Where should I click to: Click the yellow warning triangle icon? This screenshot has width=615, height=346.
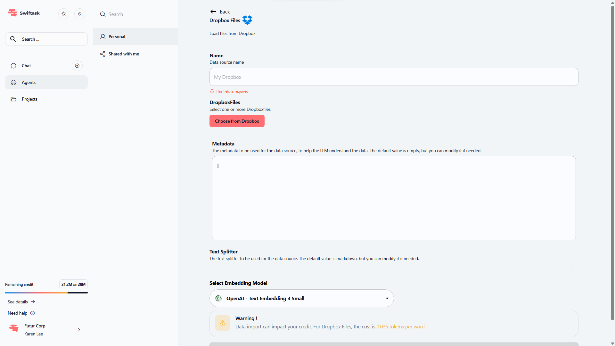(223, 323)
